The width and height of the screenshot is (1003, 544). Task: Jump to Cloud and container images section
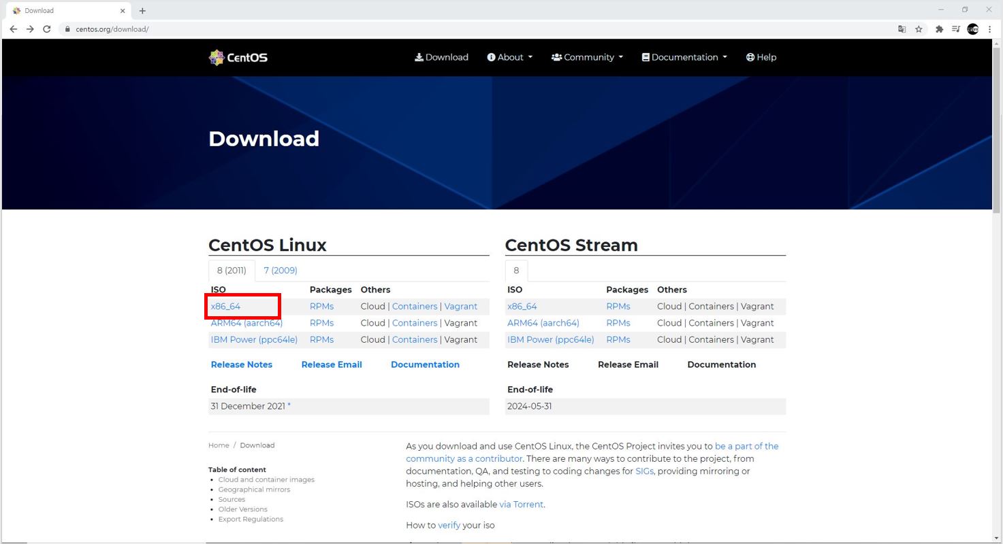click(266, 479)
